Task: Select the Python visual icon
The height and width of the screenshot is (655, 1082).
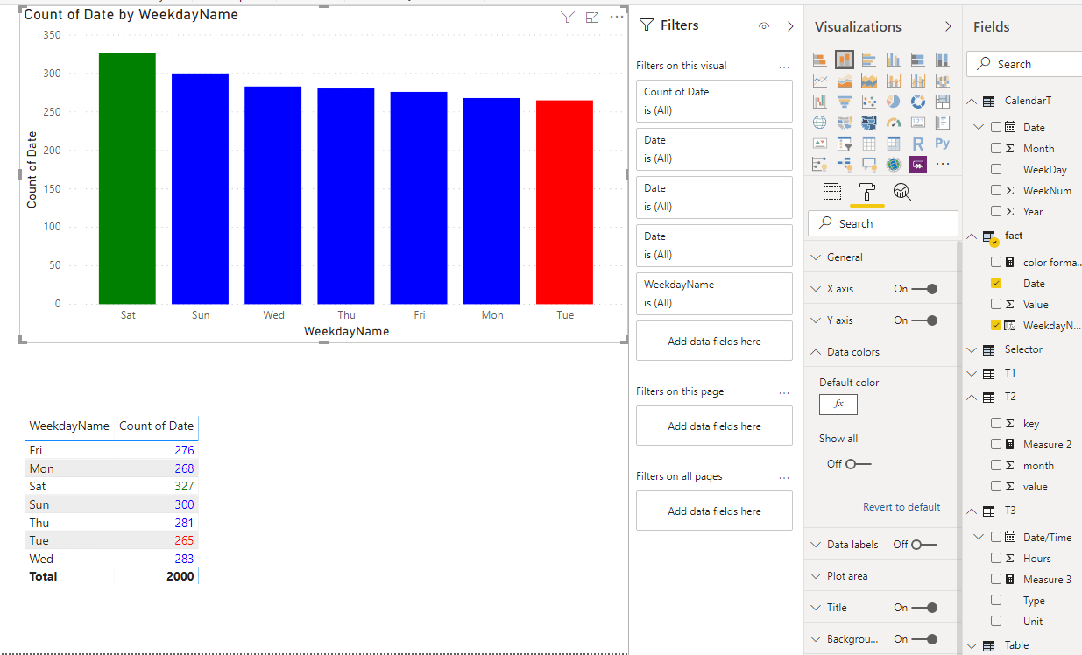Action: click(x=943, y=144)
